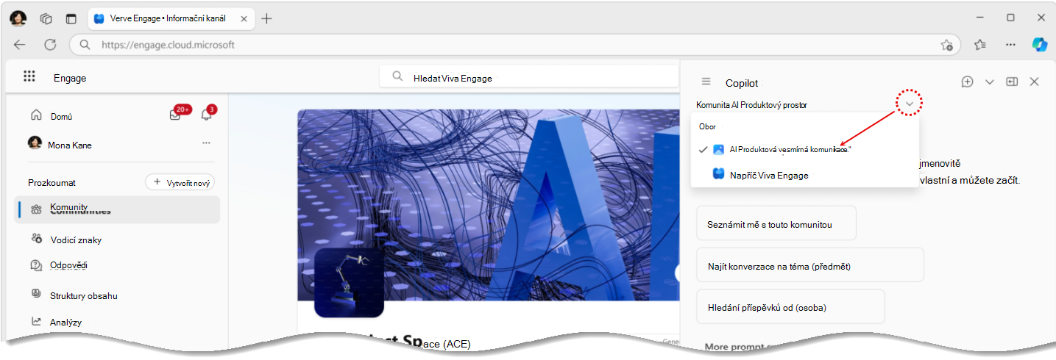This screenshot has width=1056, height=360.
Task: Open a new browser tab
Action: [266, 18]
